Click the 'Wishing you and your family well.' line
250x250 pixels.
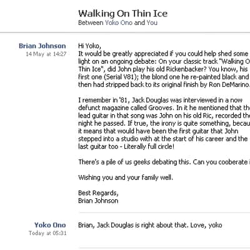[x=126, y=177]
